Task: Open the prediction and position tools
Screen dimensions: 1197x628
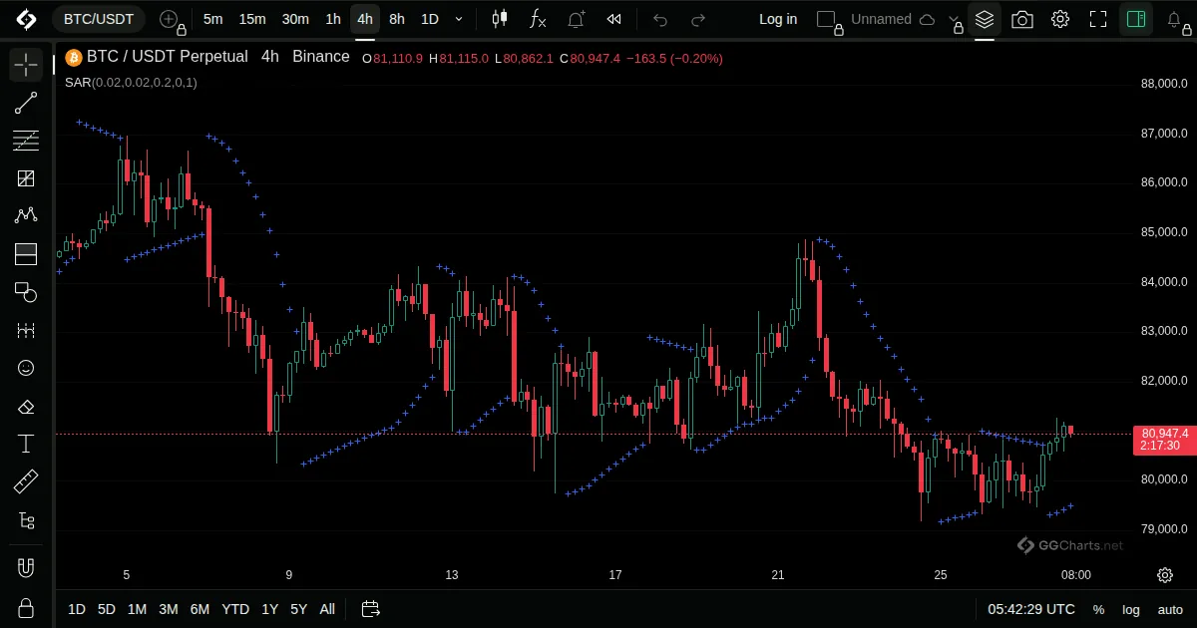Action: 26,254
